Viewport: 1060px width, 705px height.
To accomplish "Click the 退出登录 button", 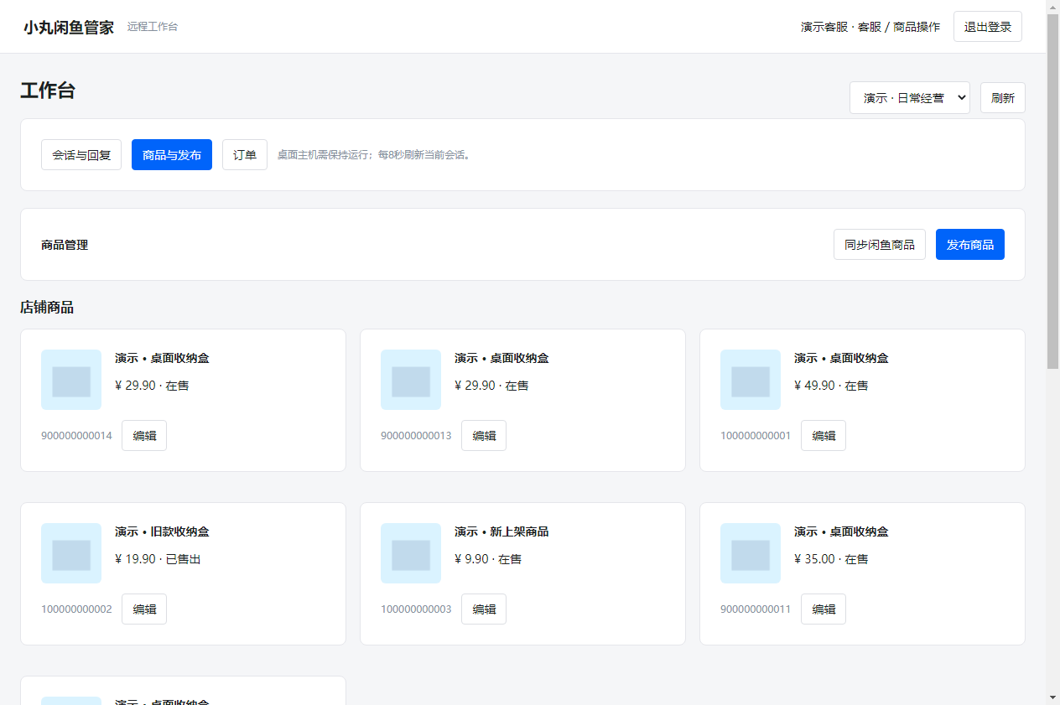I will [988, 27].
